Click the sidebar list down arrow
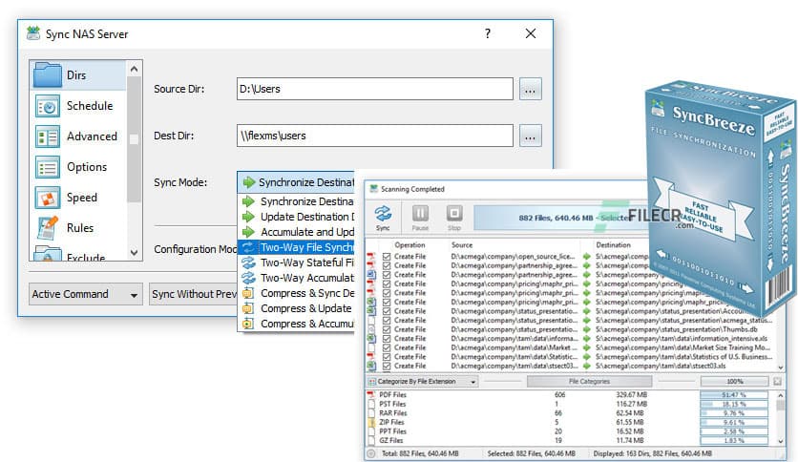The image size is (798, 462). [135, 252]
